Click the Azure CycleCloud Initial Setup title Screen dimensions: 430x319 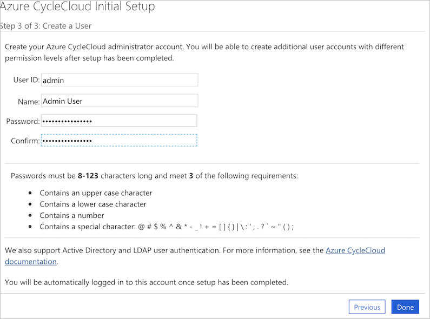tap(78, 7)
